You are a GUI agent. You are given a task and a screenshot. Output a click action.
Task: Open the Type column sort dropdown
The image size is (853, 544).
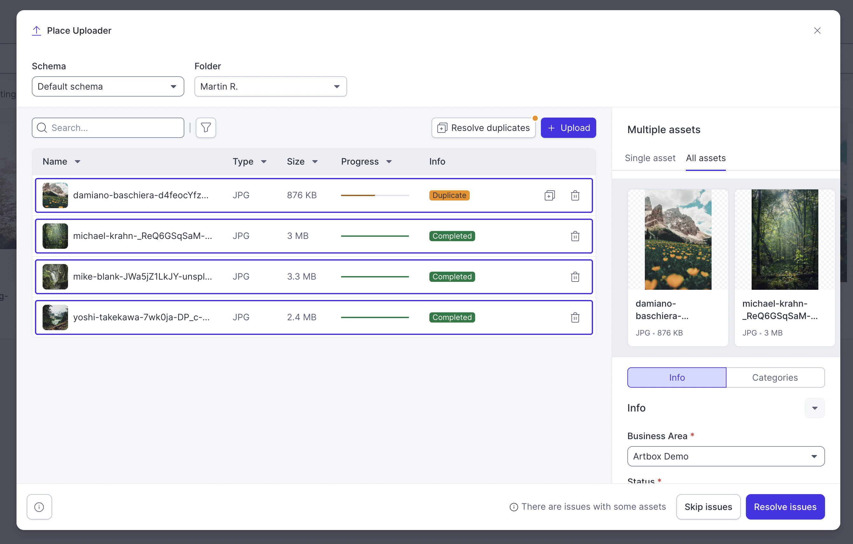tap(263, 162)
